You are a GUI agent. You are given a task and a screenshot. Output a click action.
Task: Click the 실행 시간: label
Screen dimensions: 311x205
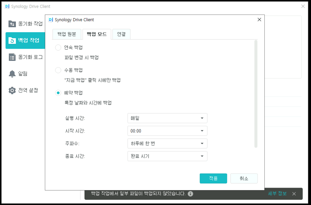[x=75, y=118]
